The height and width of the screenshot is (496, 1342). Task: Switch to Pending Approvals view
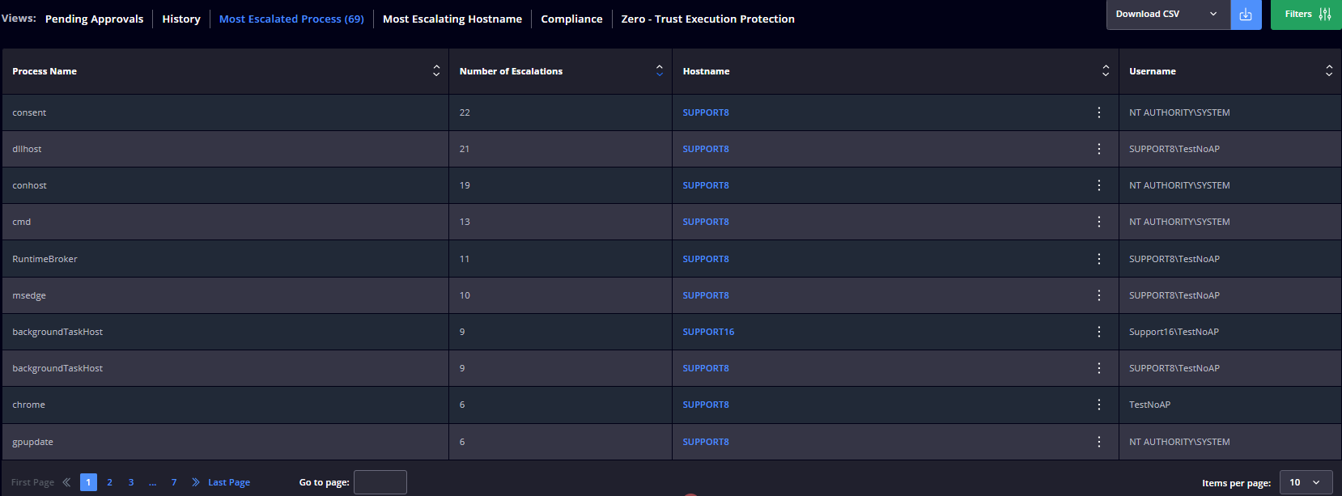(94, 19)
